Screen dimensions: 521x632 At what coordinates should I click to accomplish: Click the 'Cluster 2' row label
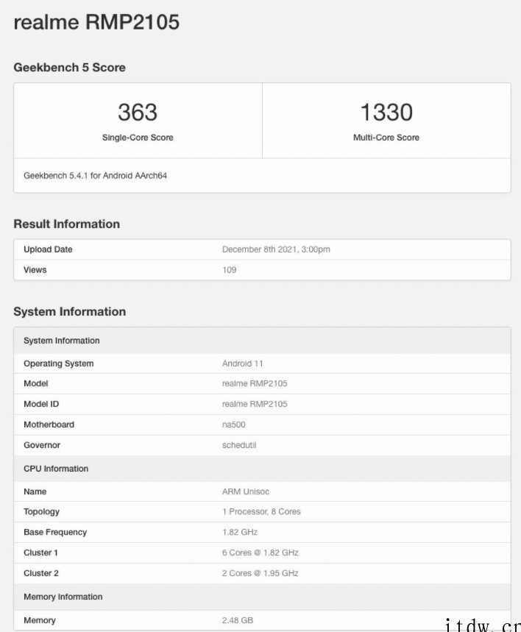(x=41, y=574)
